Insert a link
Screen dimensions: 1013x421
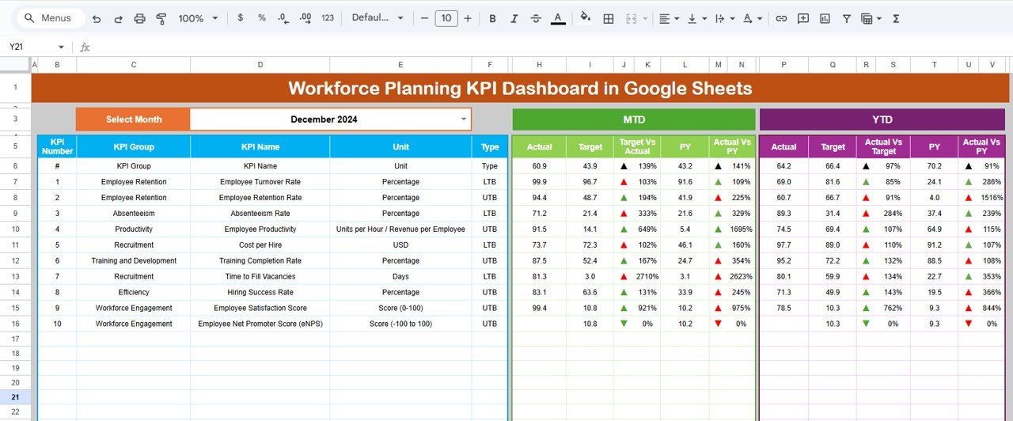click(x=781, y=18)
